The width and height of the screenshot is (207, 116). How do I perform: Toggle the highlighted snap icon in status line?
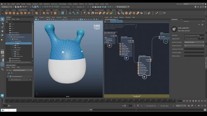coord(35,7)
